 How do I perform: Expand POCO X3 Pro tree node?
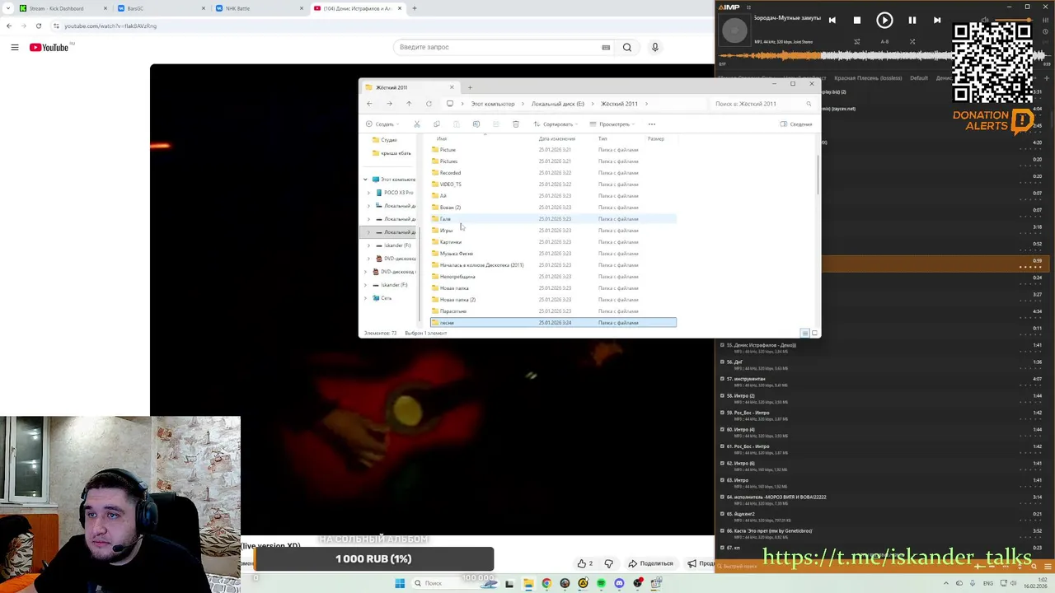pos(368,193)
